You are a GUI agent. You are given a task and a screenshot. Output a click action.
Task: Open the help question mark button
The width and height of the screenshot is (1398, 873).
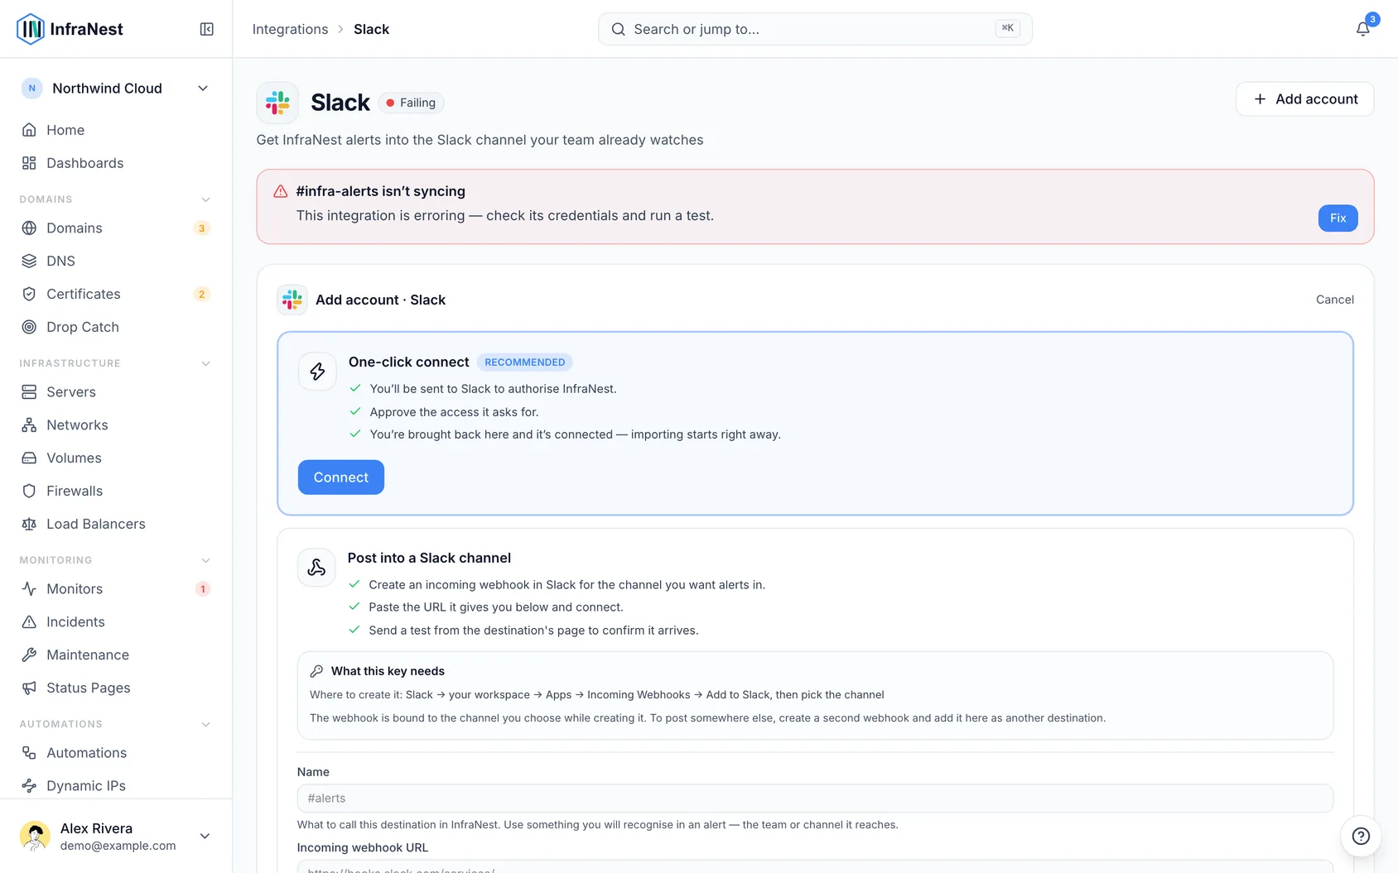pos(1361,836)
